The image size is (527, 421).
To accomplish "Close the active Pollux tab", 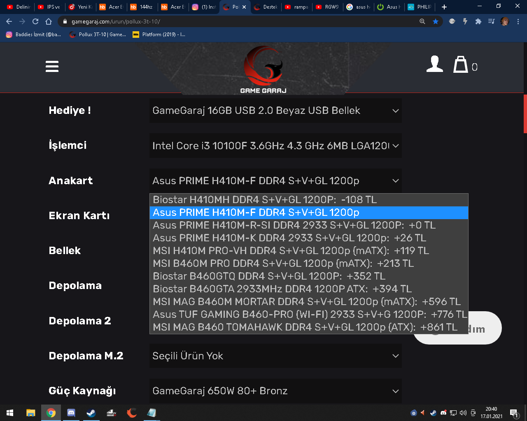I will pos(244,7).
